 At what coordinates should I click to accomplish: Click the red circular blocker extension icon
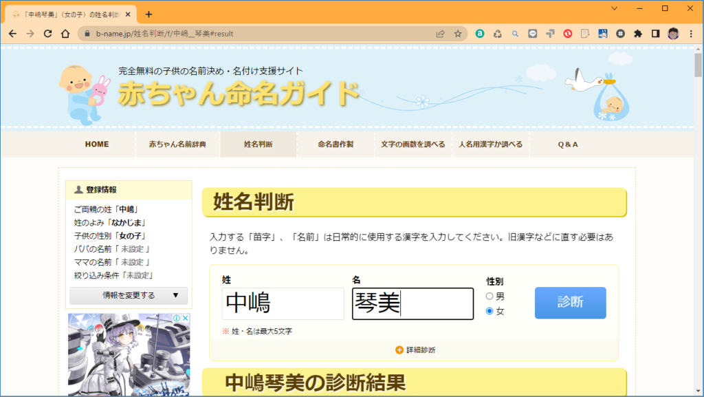pyautogui.click(x=569, y=33)
